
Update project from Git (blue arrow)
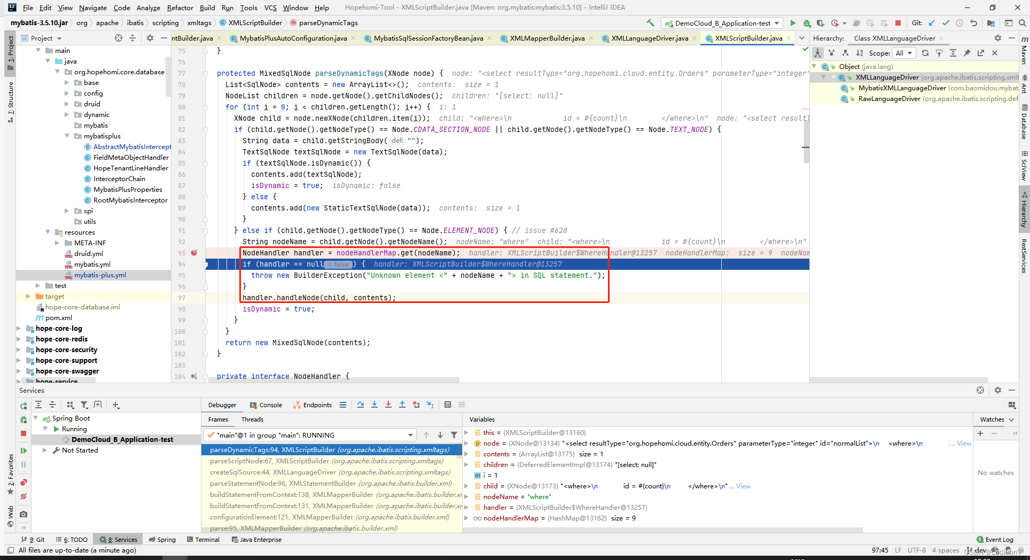pyautogui.click(x=932, y=23)
